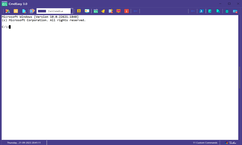Click the green trash bin delete icon
Image resolution: width=242 pixels, height=145 pixels.
pos(227,11)
